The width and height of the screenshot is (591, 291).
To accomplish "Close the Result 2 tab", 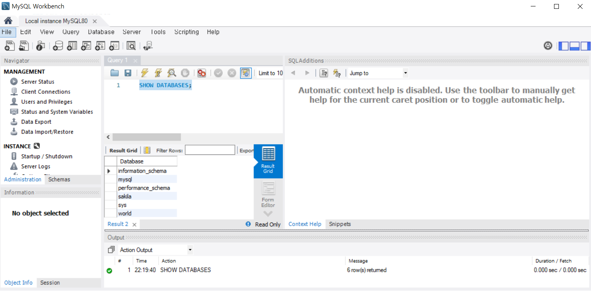I will tap(134, 224).
